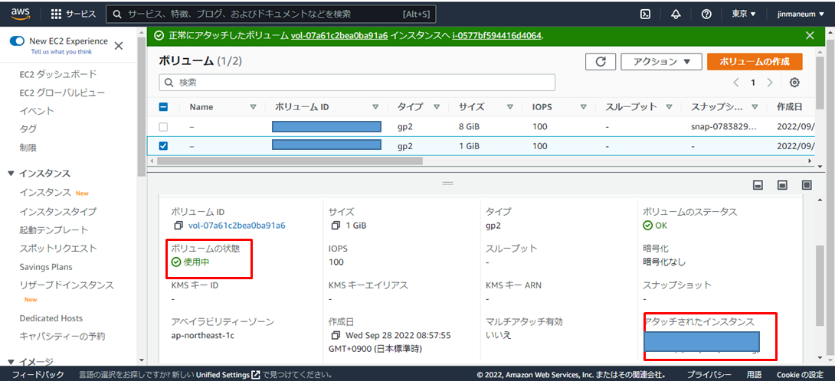Screen dimensions: 835x381
Task: Open the アクション dropdown
Action: coord(661,62)
